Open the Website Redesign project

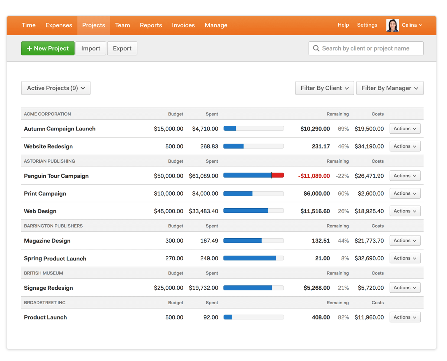(x=48, y=147)
